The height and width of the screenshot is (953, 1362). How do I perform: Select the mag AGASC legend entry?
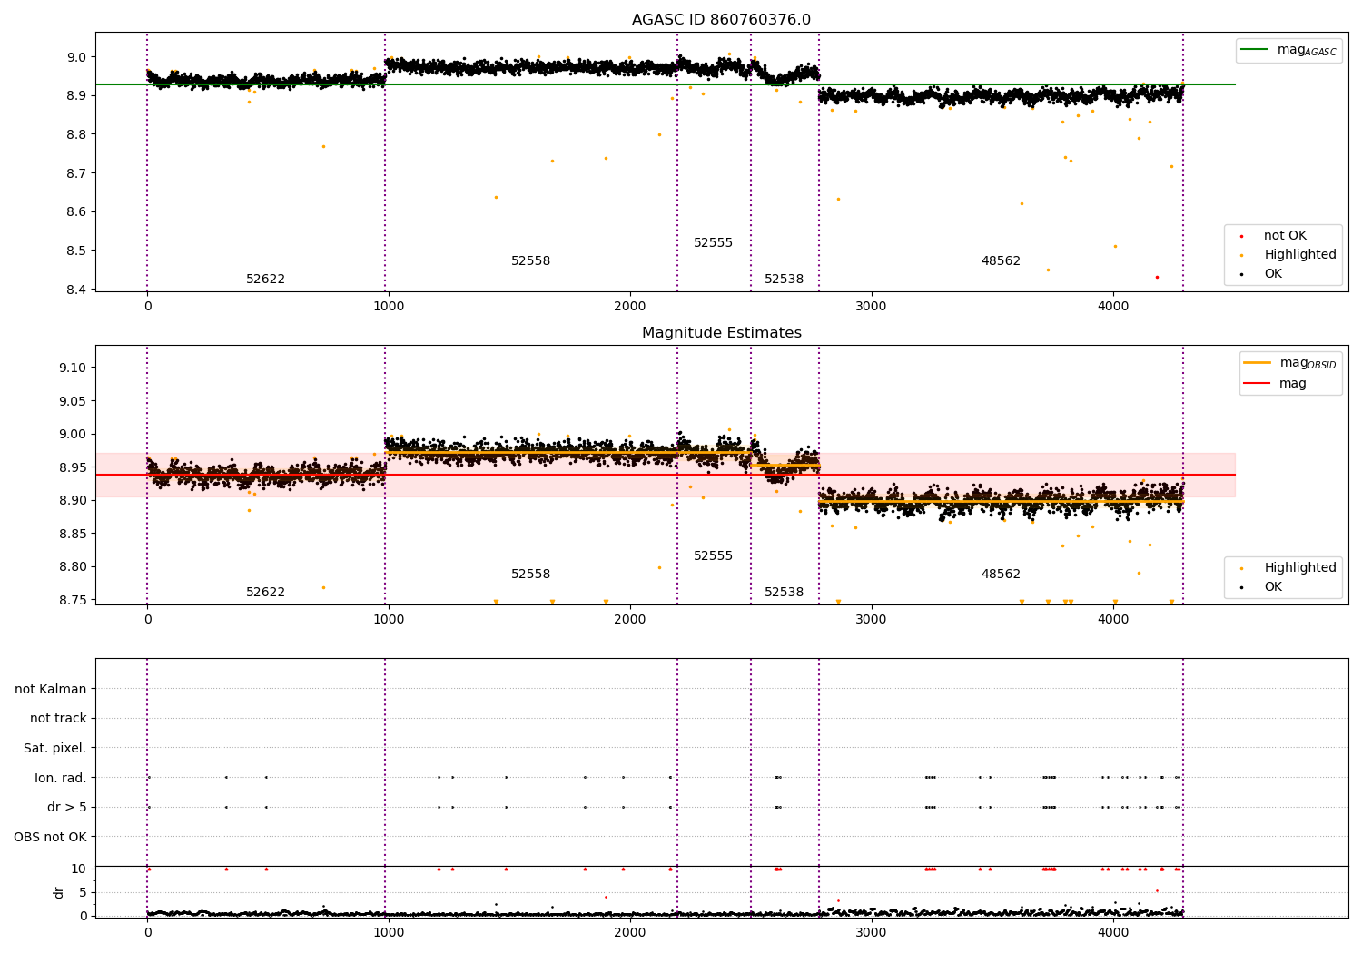(x=1288, y=51)
